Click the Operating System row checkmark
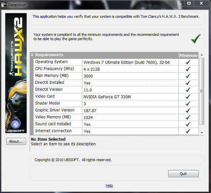The image size is (211, 193). [188, 62]
